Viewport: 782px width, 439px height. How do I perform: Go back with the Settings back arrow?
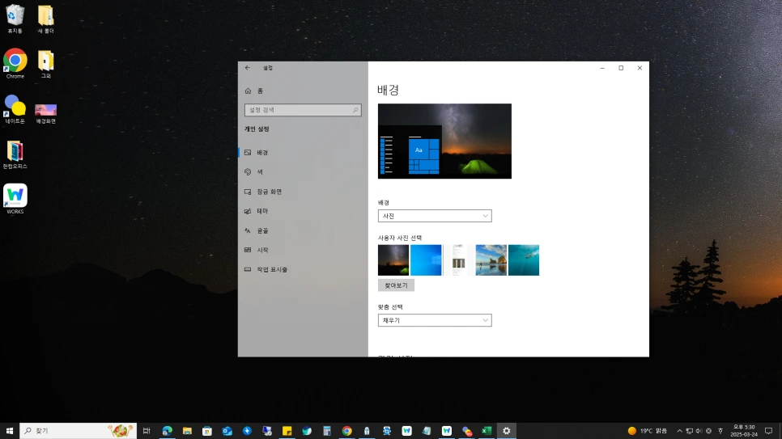pos(248,68)
